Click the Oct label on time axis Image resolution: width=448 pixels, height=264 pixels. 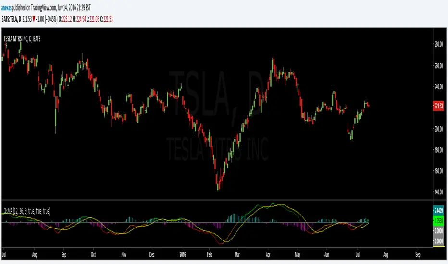coord(93,254)
